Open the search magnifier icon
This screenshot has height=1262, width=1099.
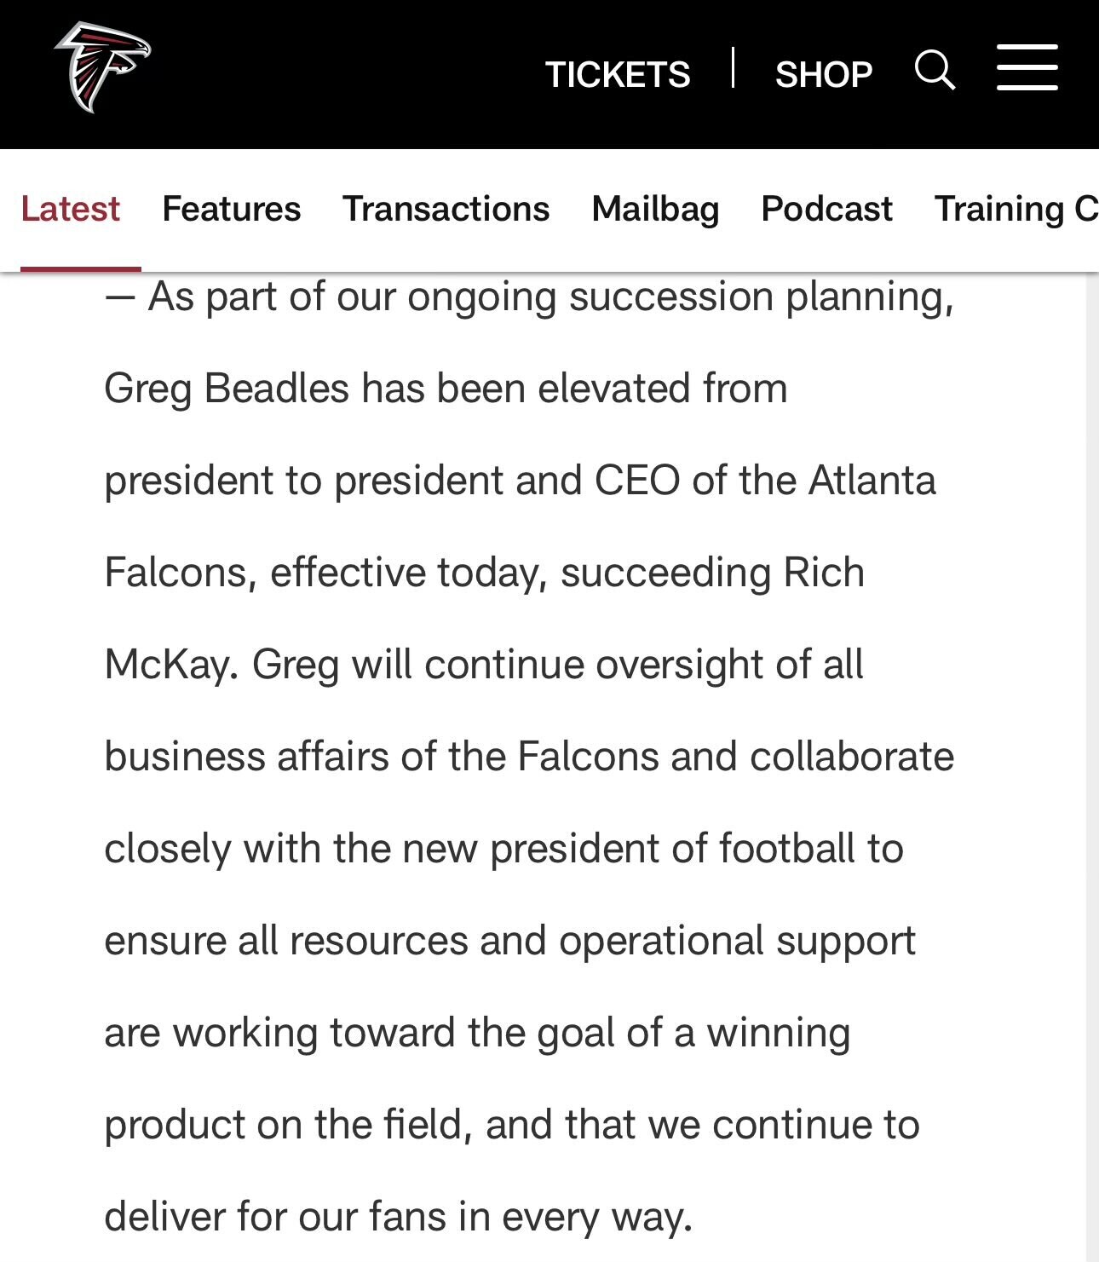tap(935, 70)
